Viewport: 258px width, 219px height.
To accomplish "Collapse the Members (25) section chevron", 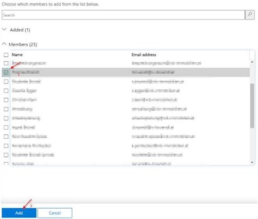I will tap(4, 44).
